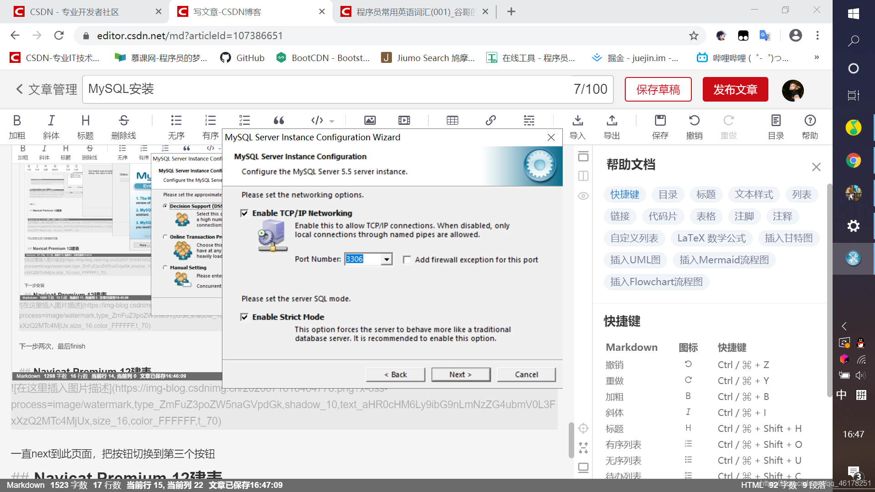
Task: Toggle Enable Strict Mode checkbox
Action: [245, 317]
